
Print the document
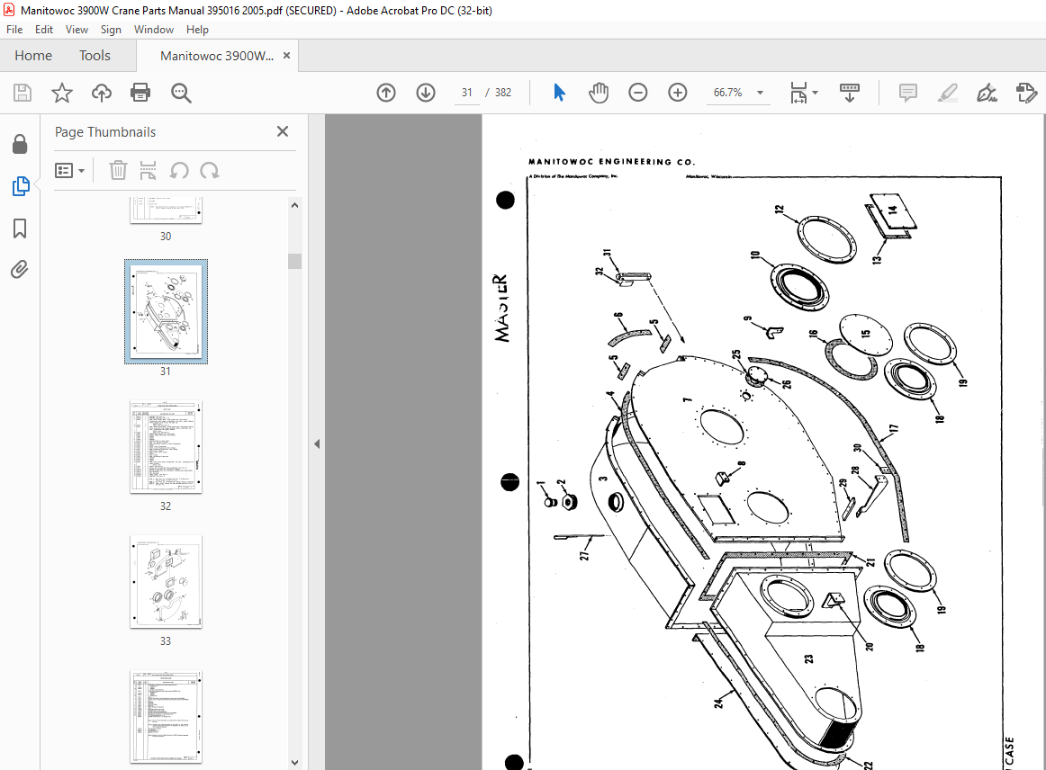[x=140, y=93]
